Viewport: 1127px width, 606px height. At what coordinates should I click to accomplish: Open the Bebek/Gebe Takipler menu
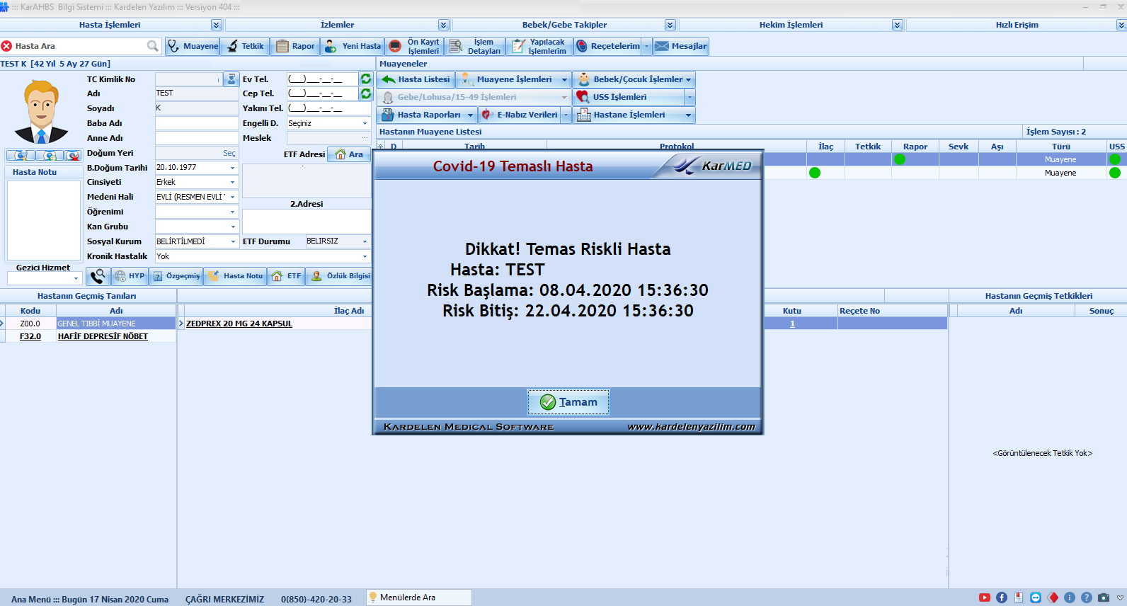click(670, 25)
